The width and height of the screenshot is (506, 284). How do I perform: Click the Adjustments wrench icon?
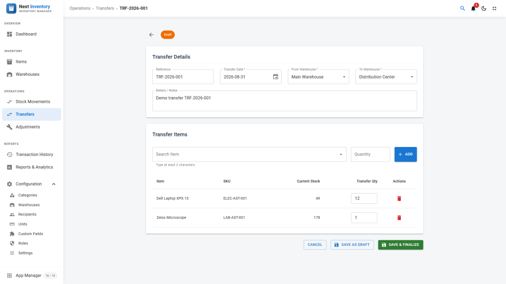click(x=10, y=127)
